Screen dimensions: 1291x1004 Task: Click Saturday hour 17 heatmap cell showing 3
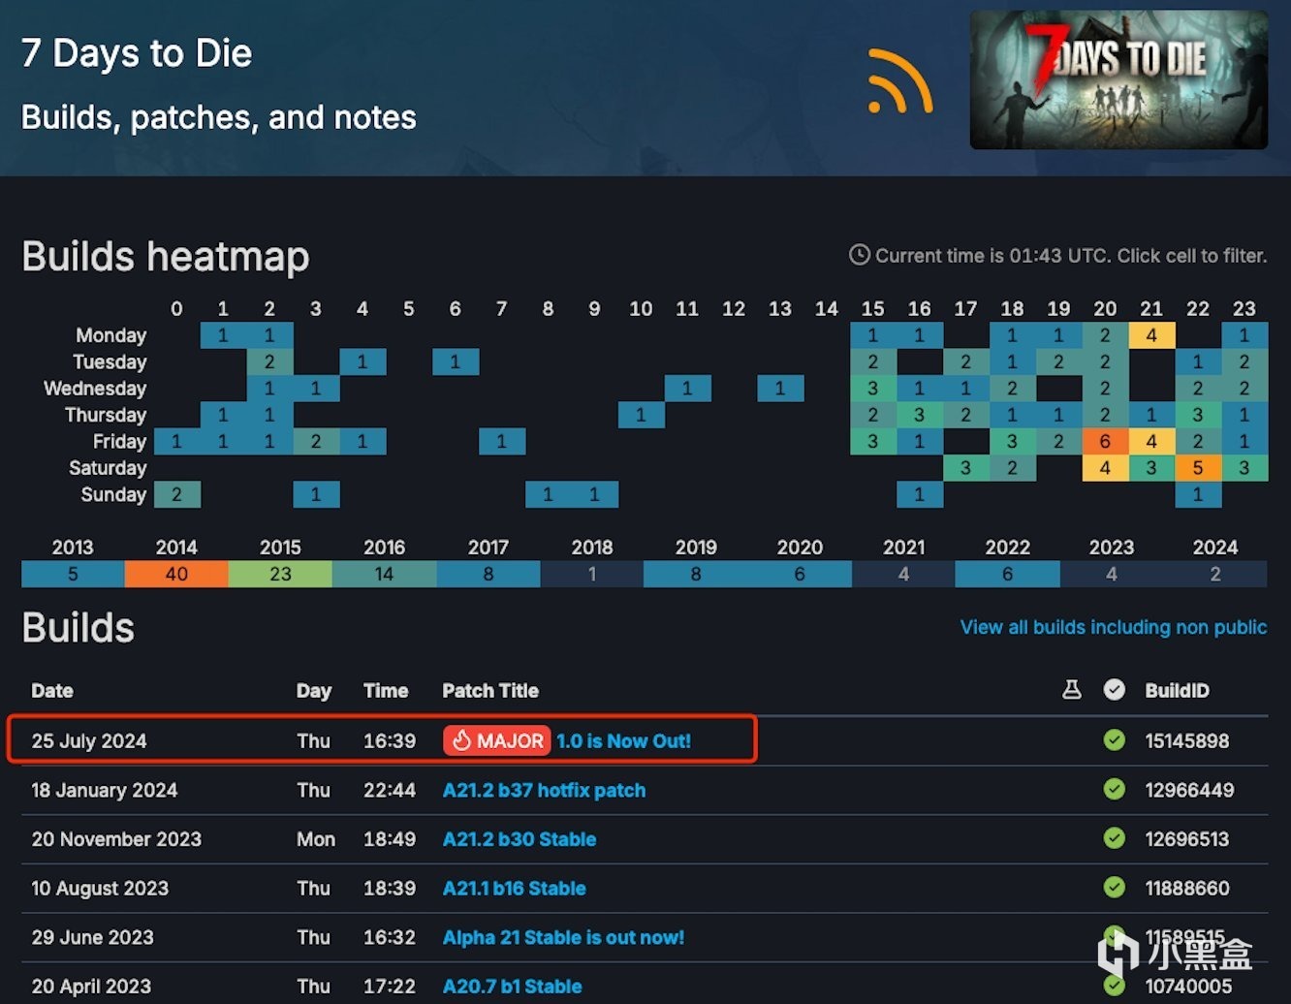pos(965,468)
